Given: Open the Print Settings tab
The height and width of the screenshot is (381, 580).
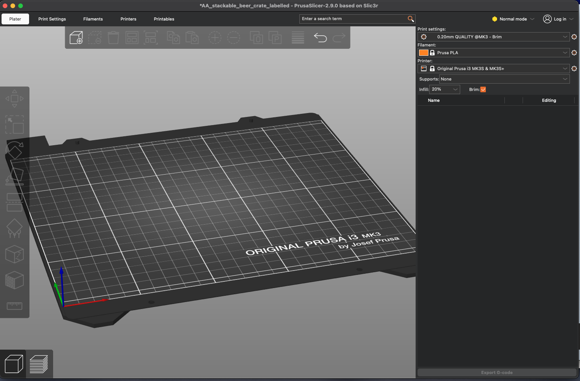Looking at the screenshot, I should (52, 19).
